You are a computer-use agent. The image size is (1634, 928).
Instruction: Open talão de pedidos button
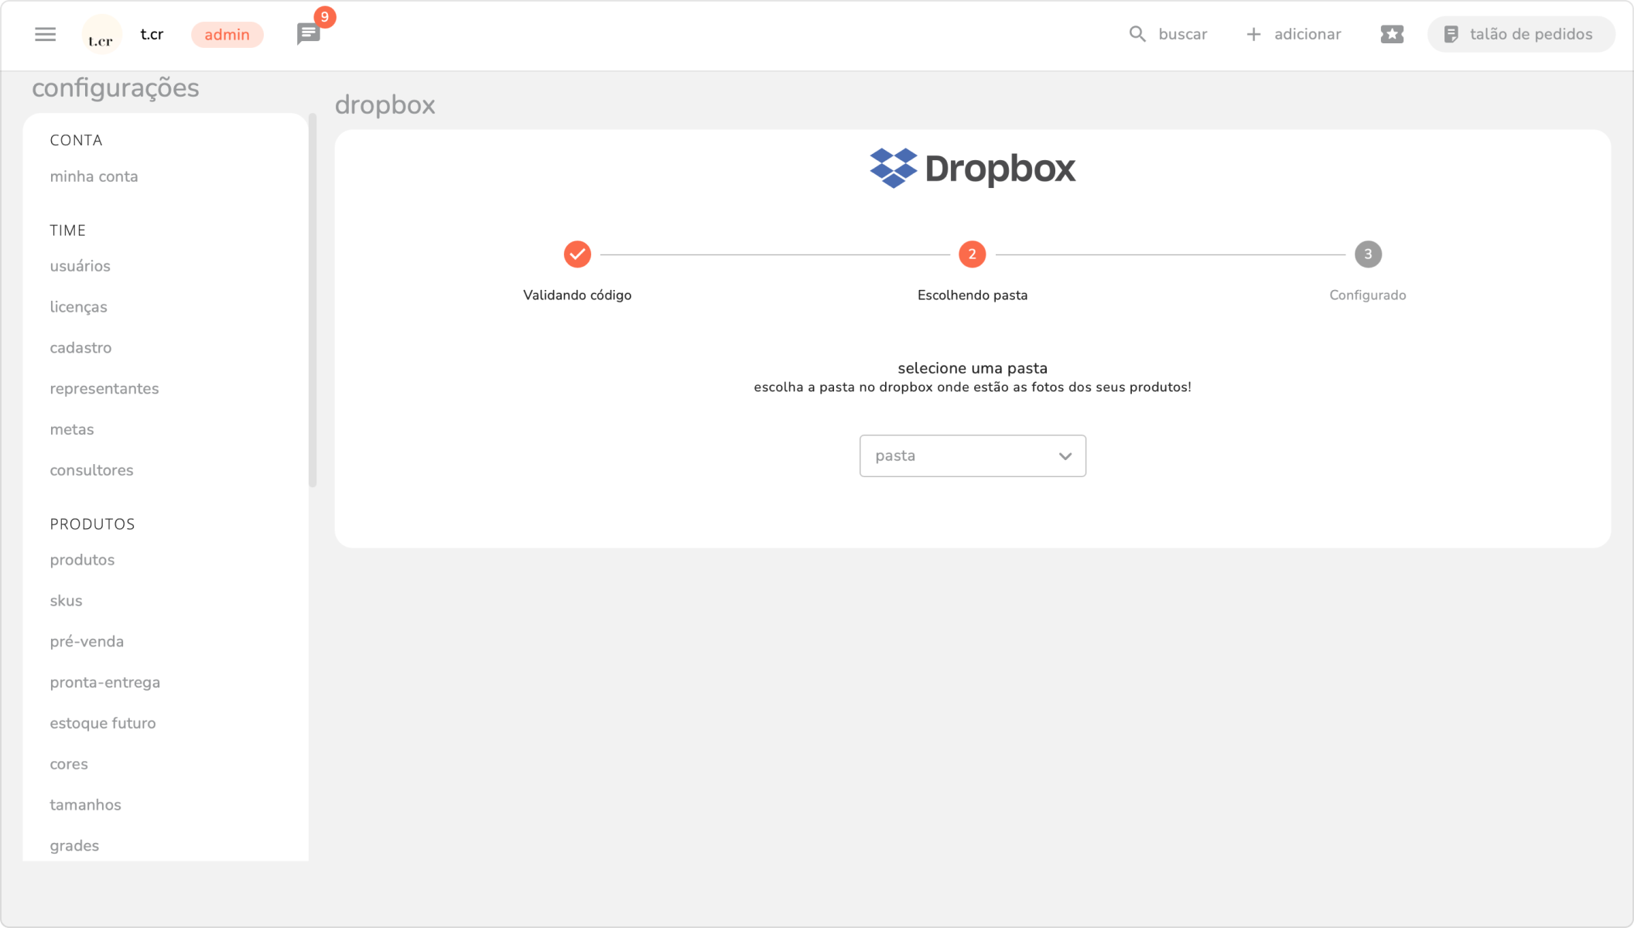1520,34
